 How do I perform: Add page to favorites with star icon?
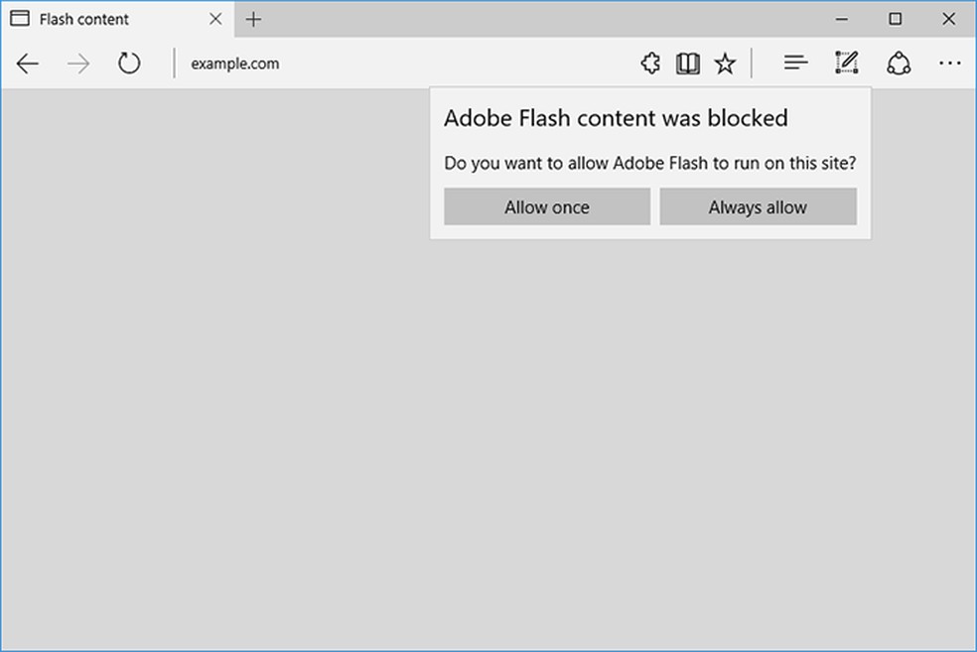(x=725, y=63)
